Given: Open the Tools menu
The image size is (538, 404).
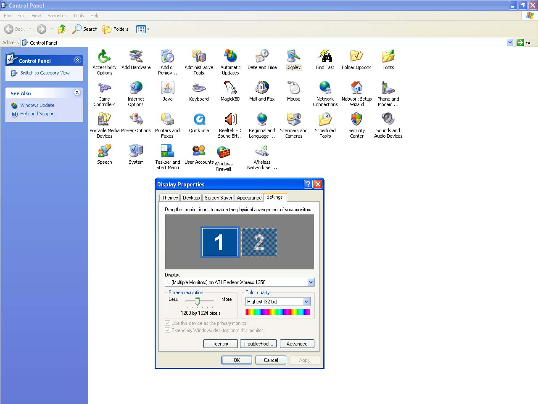Looking at the screenshot, I should tap(79, 16).
